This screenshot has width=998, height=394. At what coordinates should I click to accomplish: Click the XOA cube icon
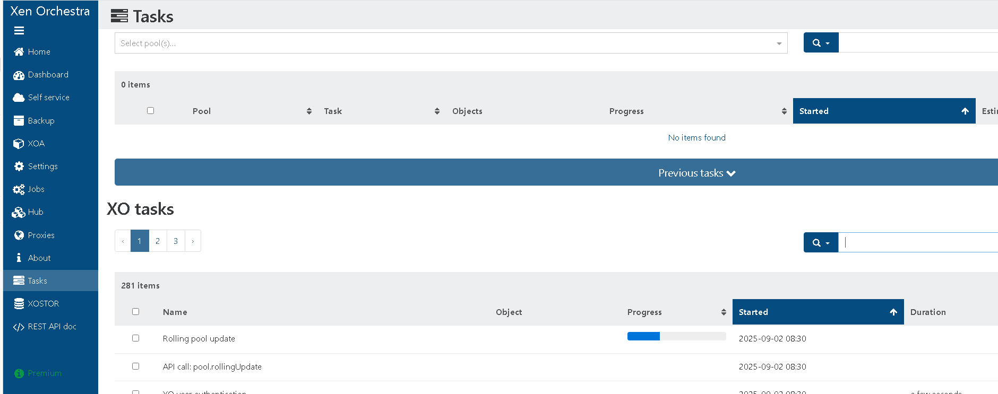[x=19, y=144]
